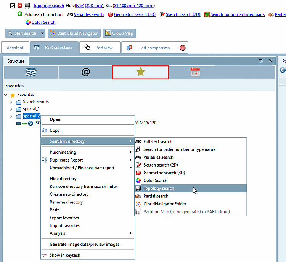The width and height of the screenshot is (286, 262).
Task: Click the Topology search link at top
Action: point(48,6)
